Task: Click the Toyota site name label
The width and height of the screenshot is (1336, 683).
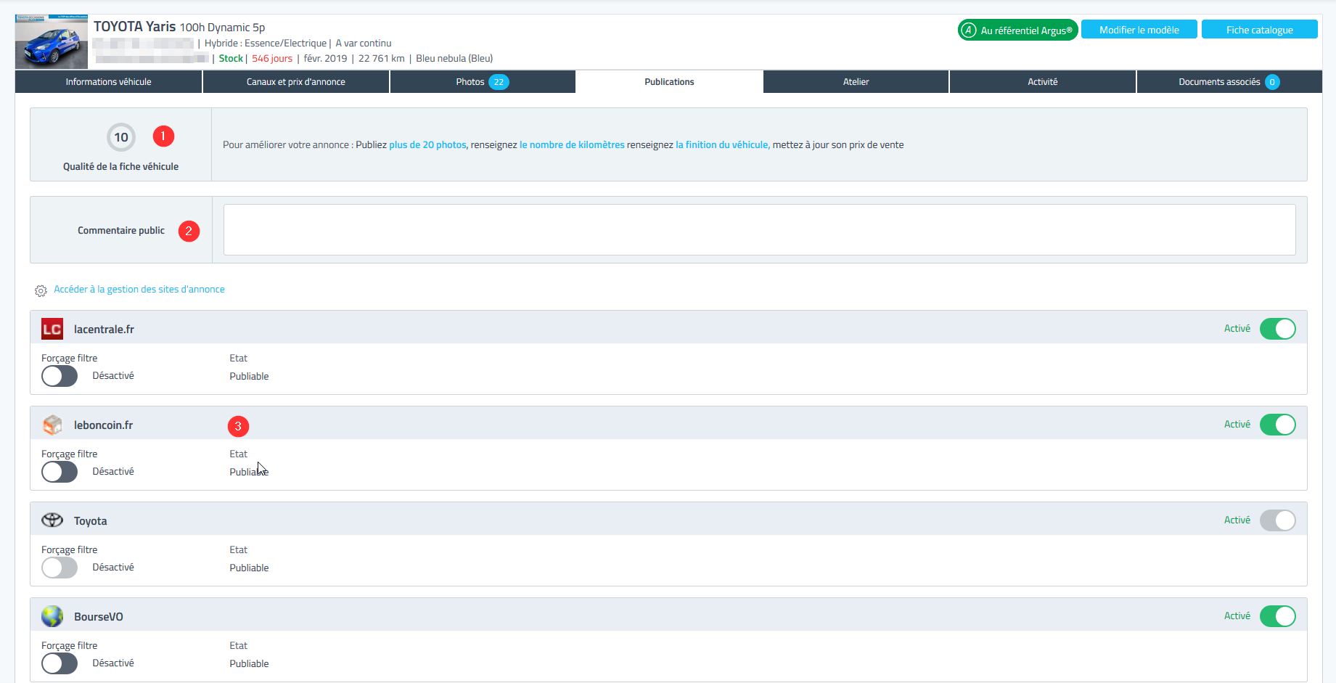Action: [x=90, y=521]
